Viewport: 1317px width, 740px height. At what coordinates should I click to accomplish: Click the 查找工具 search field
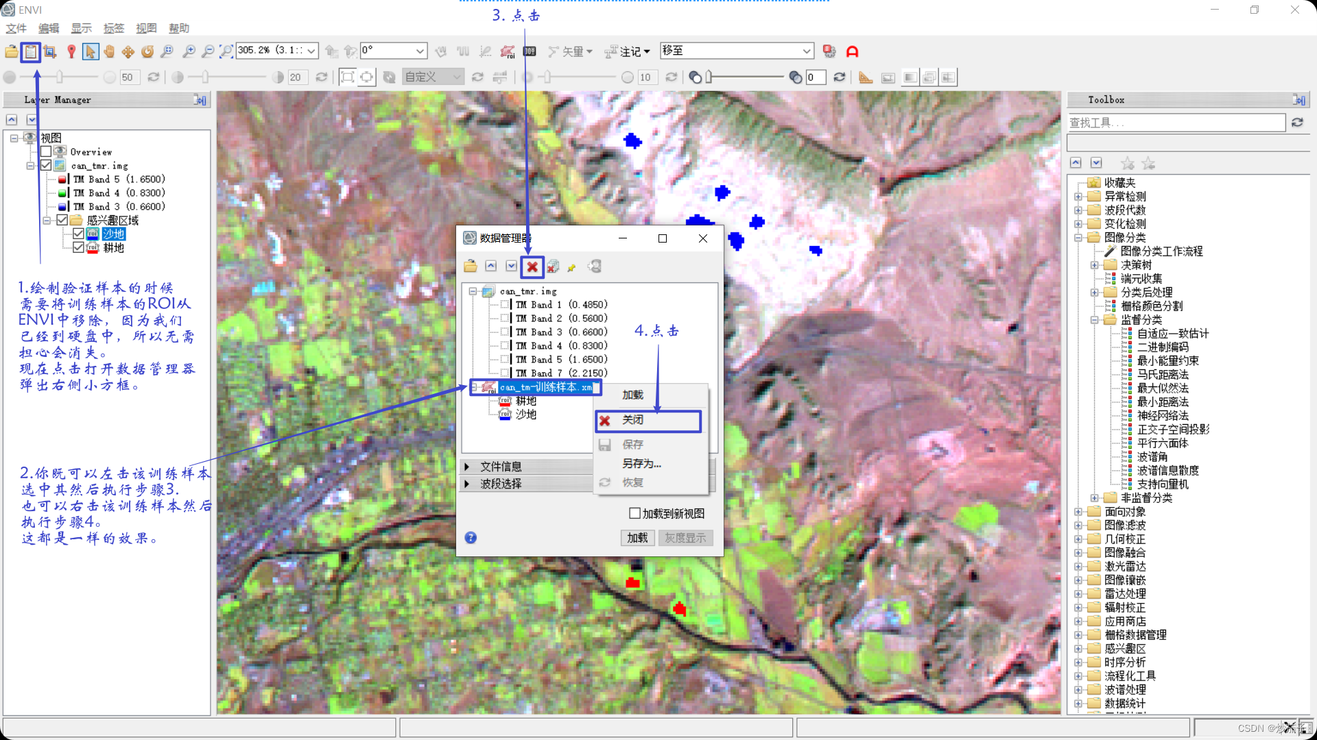pos(1176,123)
